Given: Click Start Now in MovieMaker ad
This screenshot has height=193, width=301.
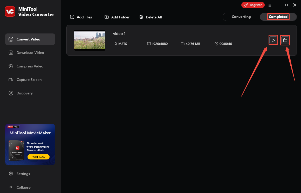Looking at the screenshot, I should pyautogui.click(x=38, y=157).
